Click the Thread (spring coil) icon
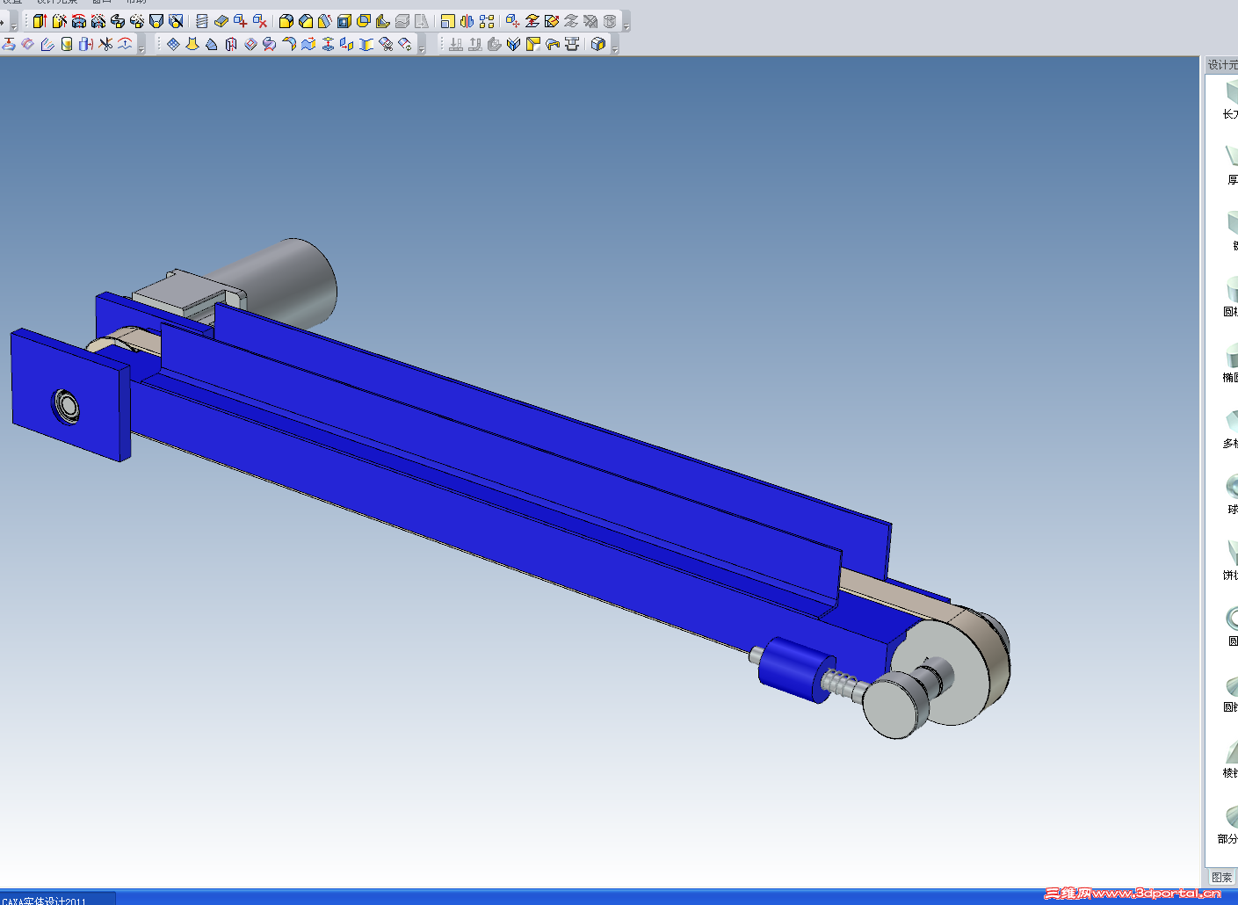 tap(201, 21)
